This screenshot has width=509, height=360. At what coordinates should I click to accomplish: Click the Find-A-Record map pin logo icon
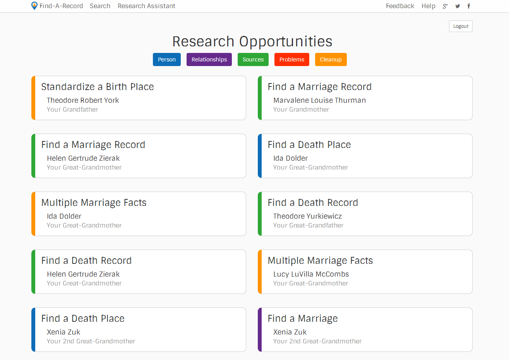[x=34, y=6]
